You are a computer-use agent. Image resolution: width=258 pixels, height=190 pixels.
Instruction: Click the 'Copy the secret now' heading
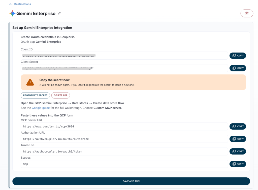(x=54, y=80)
